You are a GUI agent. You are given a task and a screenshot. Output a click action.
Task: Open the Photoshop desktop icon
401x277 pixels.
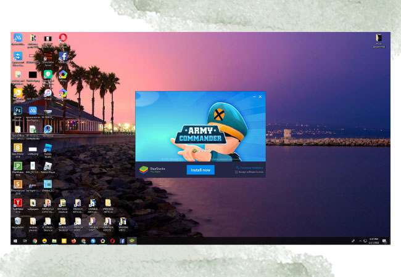pos(18,111)
